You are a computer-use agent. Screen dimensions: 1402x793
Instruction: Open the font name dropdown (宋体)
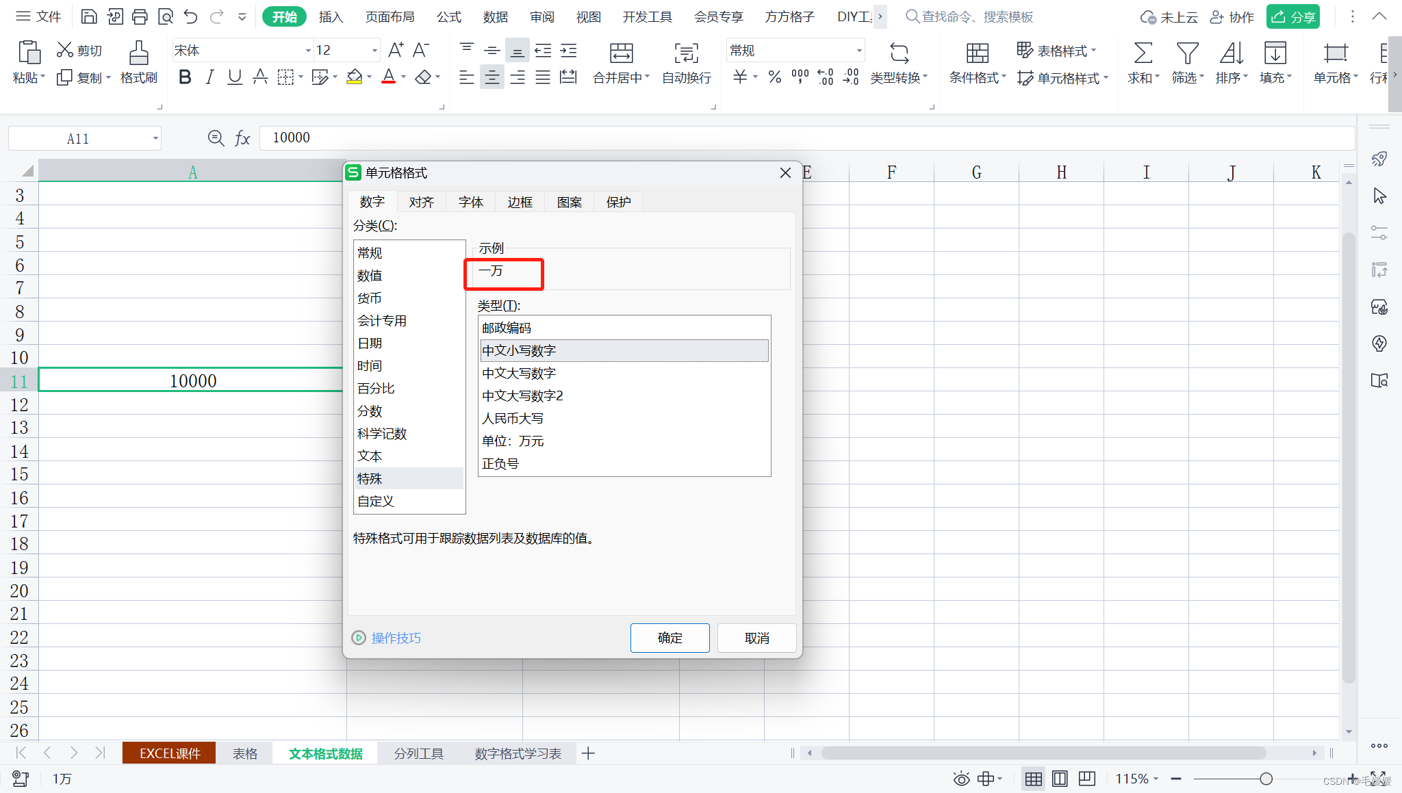(307, 51)
